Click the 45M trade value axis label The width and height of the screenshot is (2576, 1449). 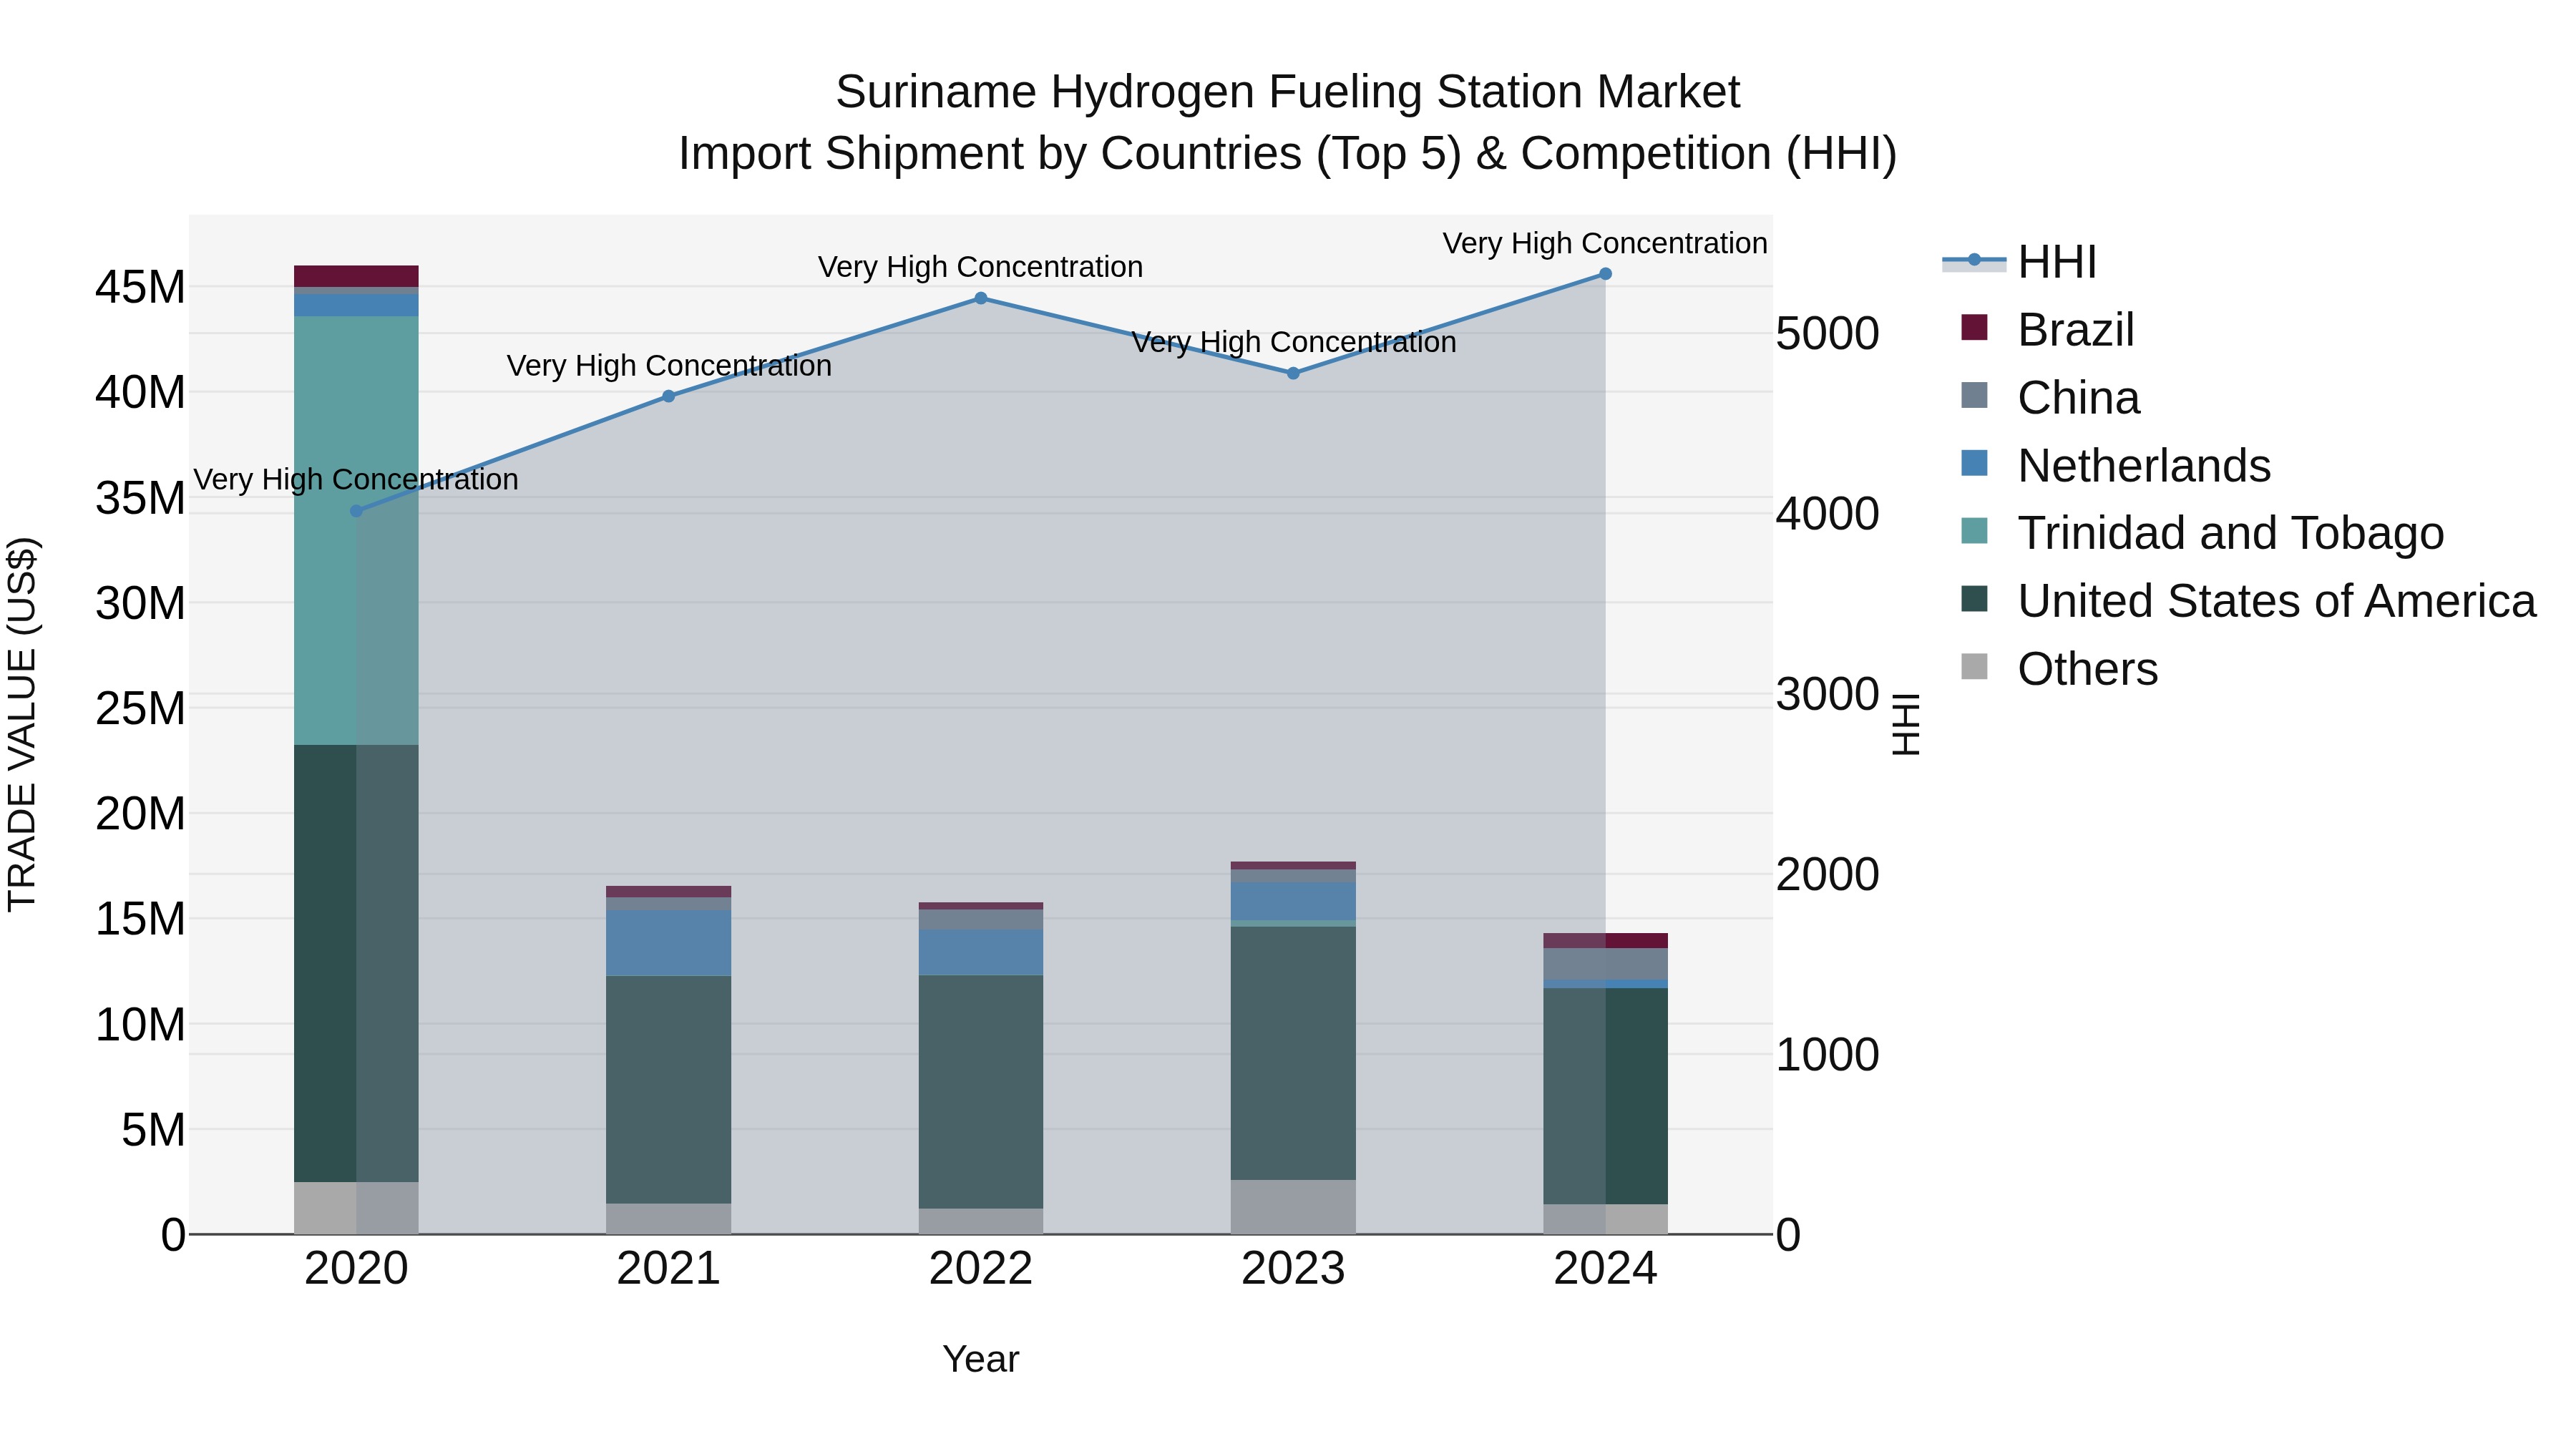click(x=140, y=287)
